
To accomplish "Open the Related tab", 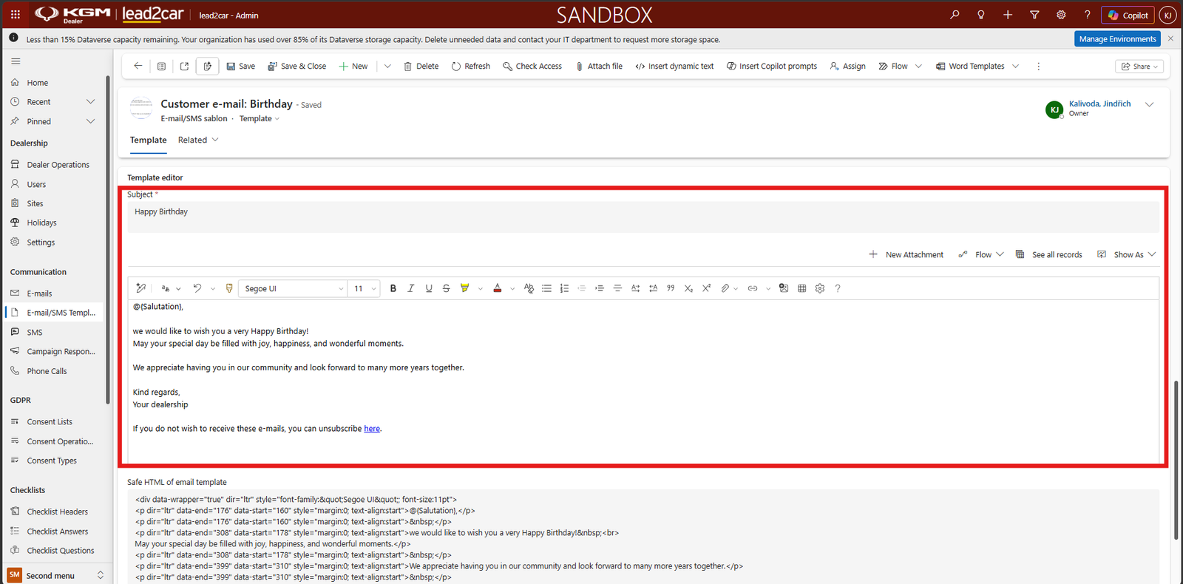I will pos(198,140).
